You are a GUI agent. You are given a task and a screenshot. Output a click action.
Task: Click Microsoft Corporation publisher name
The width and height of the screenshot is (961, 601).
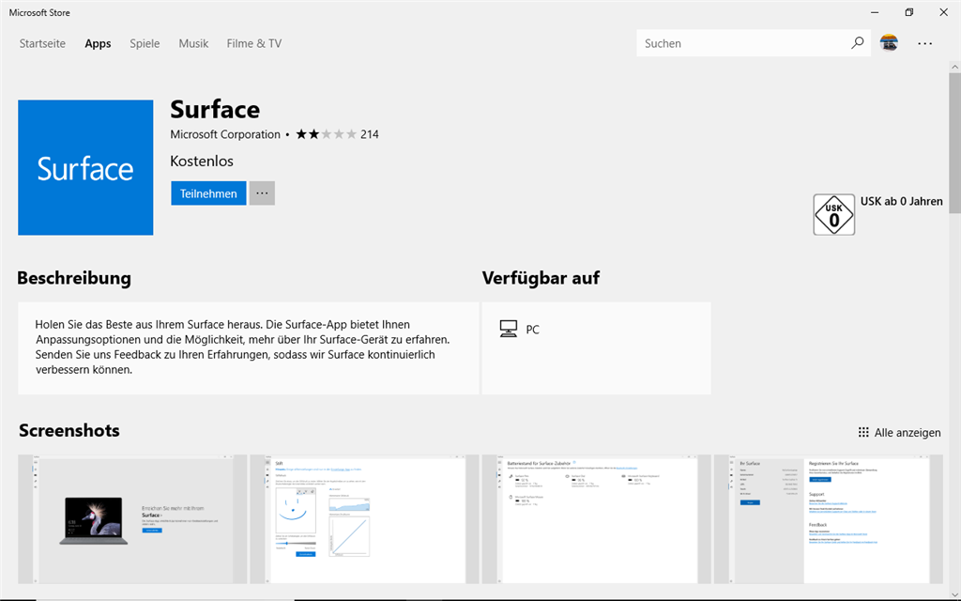[225, 134]
